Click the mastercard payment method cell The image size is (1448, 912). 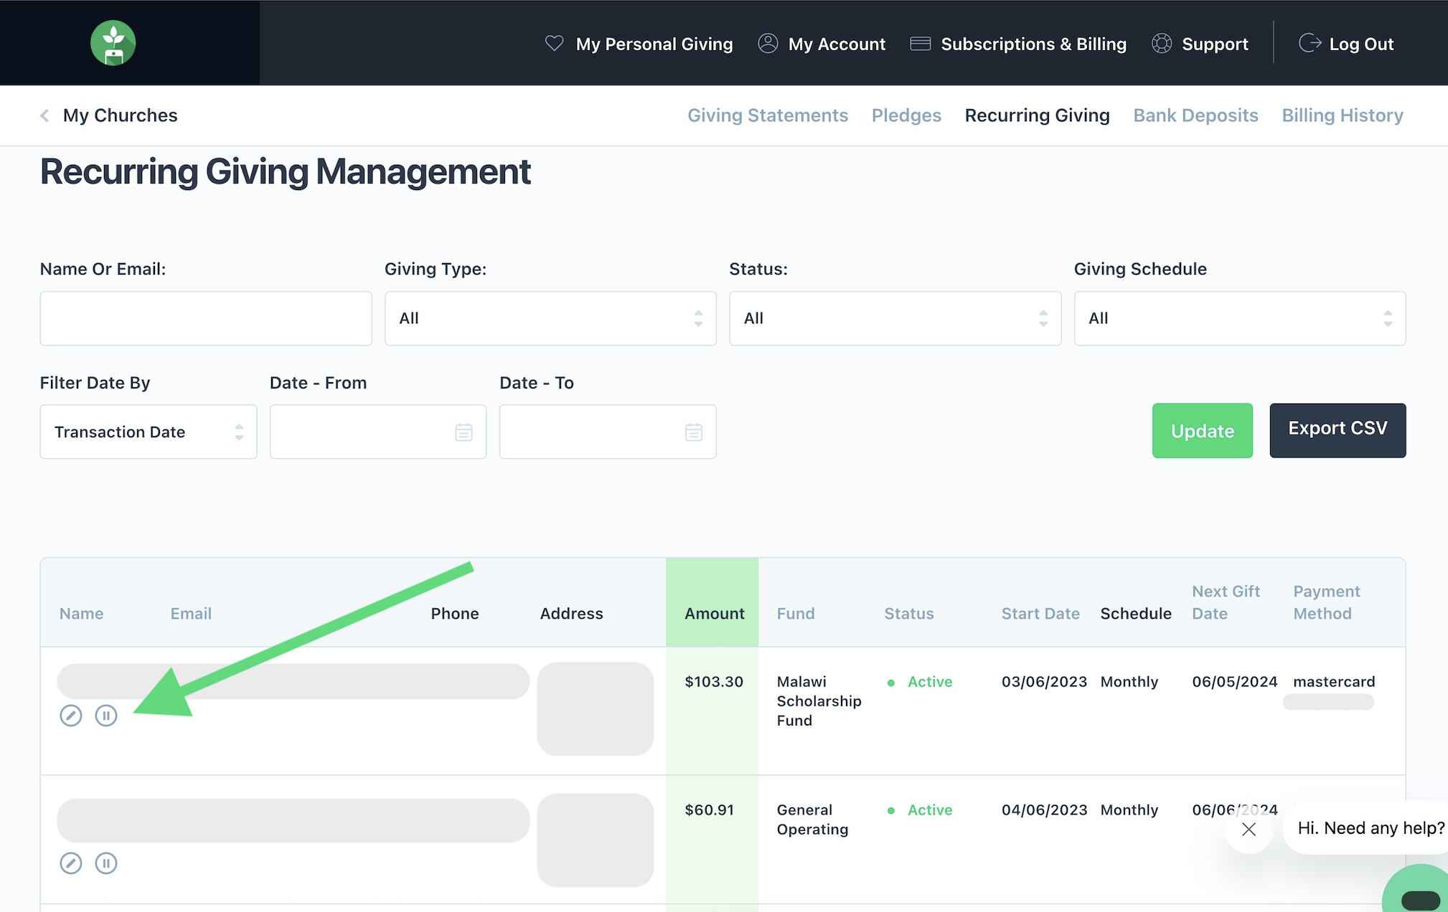1334,682
